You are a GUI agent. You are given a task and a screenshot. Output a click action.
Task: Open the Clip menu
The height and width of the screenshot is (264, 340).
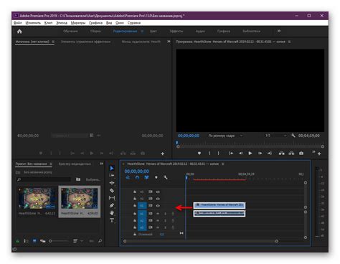(48, 23)
